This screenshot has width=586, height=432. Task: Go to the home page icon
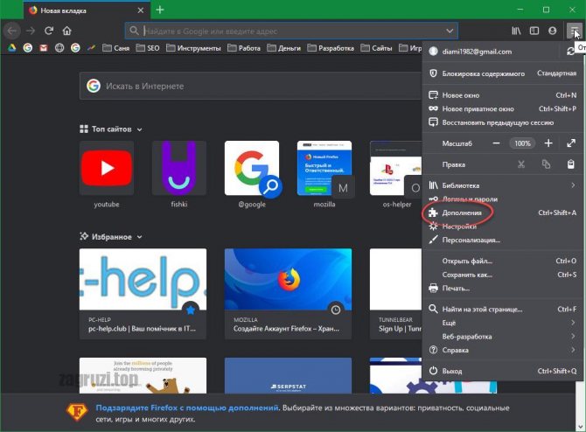(66, 31)
